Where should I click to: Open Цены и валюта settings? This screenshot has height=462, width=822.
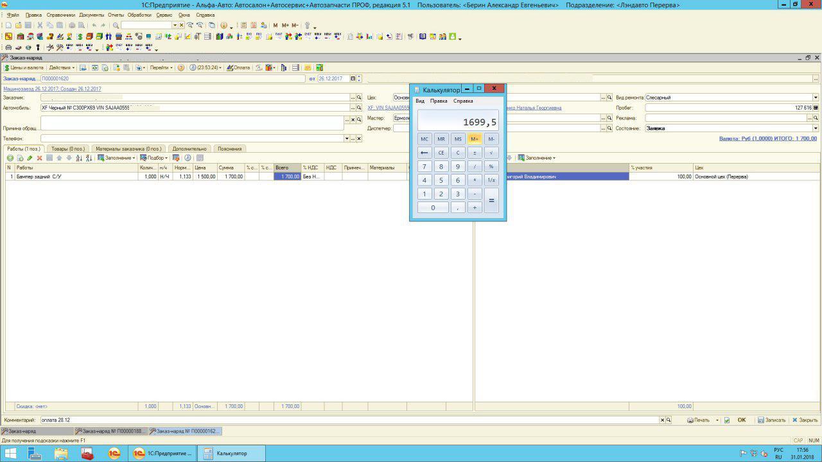tap(24, 67)
